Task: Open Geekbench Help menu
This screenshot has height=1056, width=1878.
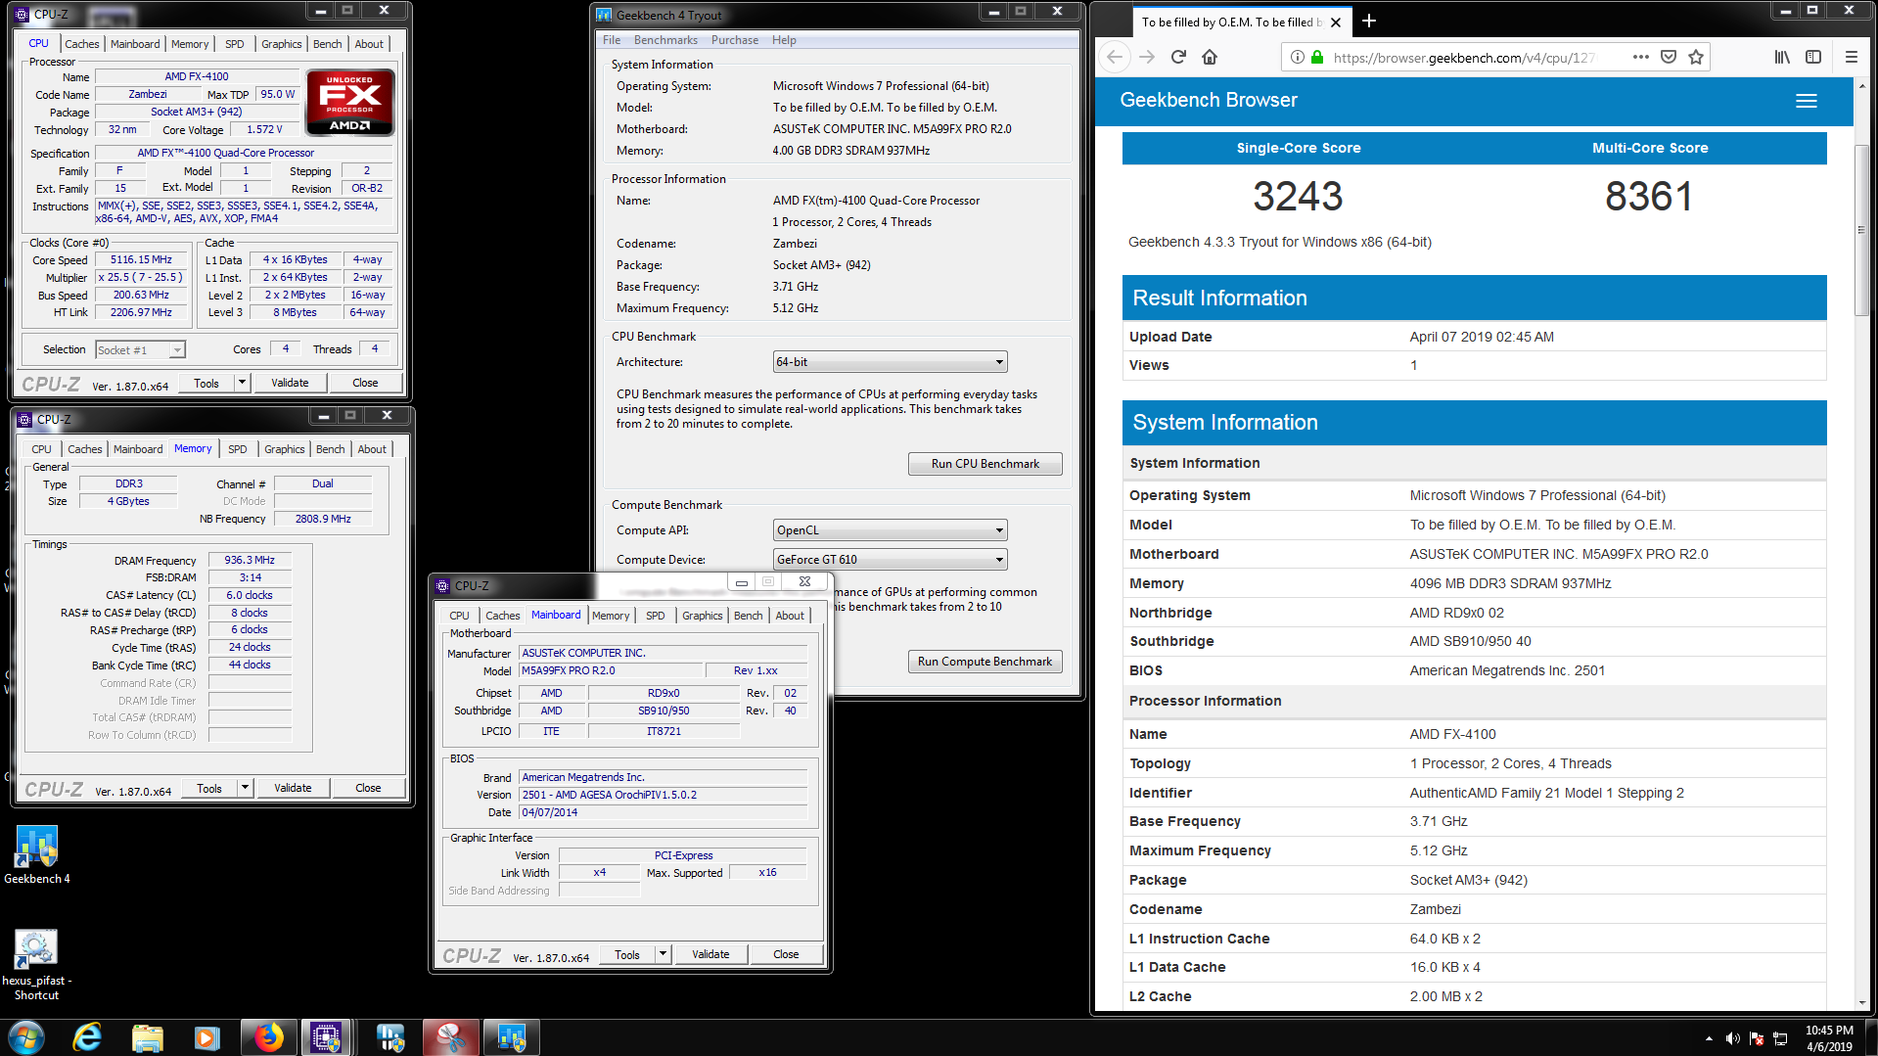Action: pyautogui.click(x=784, y=40)
